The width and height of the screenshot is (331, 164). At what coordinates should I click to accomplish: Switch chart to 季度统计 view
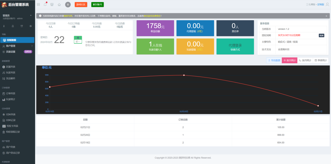coord(321,60)
